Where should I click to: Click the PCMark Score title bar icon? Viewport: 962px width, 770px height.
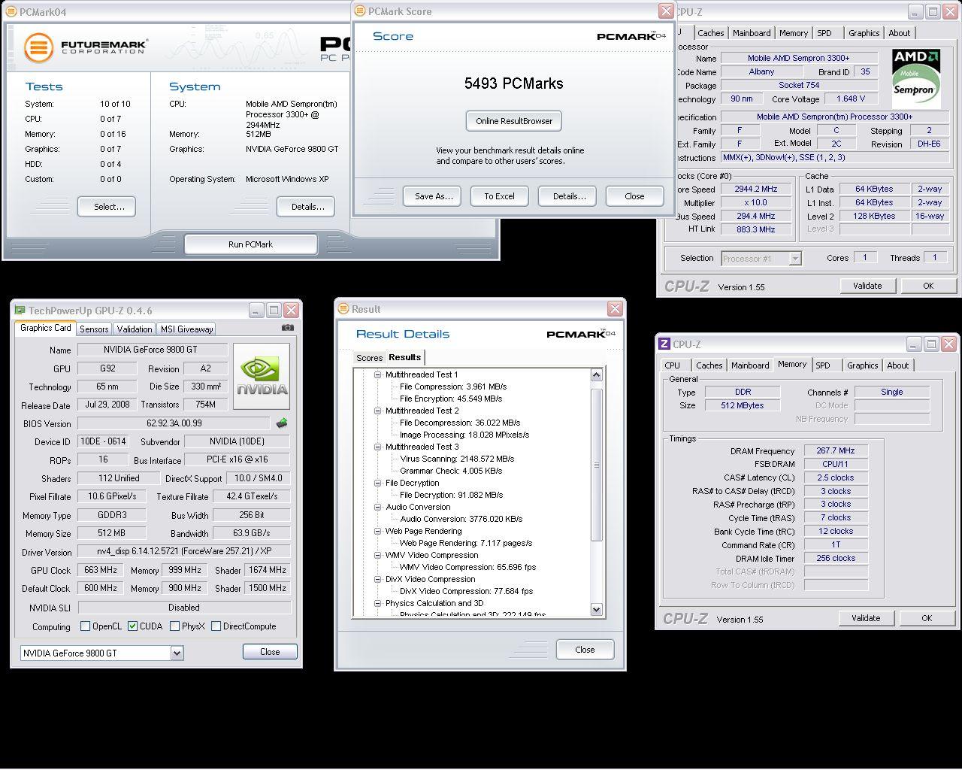point(360,11)
